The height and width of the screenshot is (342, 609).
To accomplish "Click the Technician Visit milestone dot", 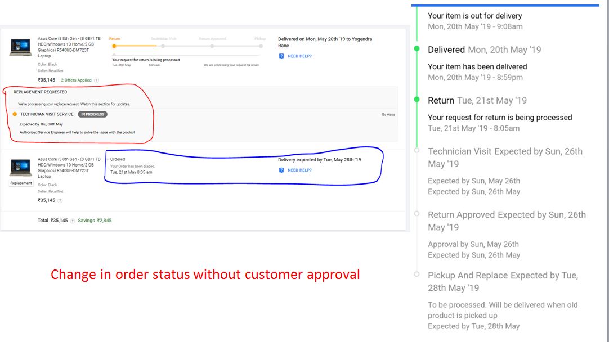I will pyautogui.click(x=163, y=46).
